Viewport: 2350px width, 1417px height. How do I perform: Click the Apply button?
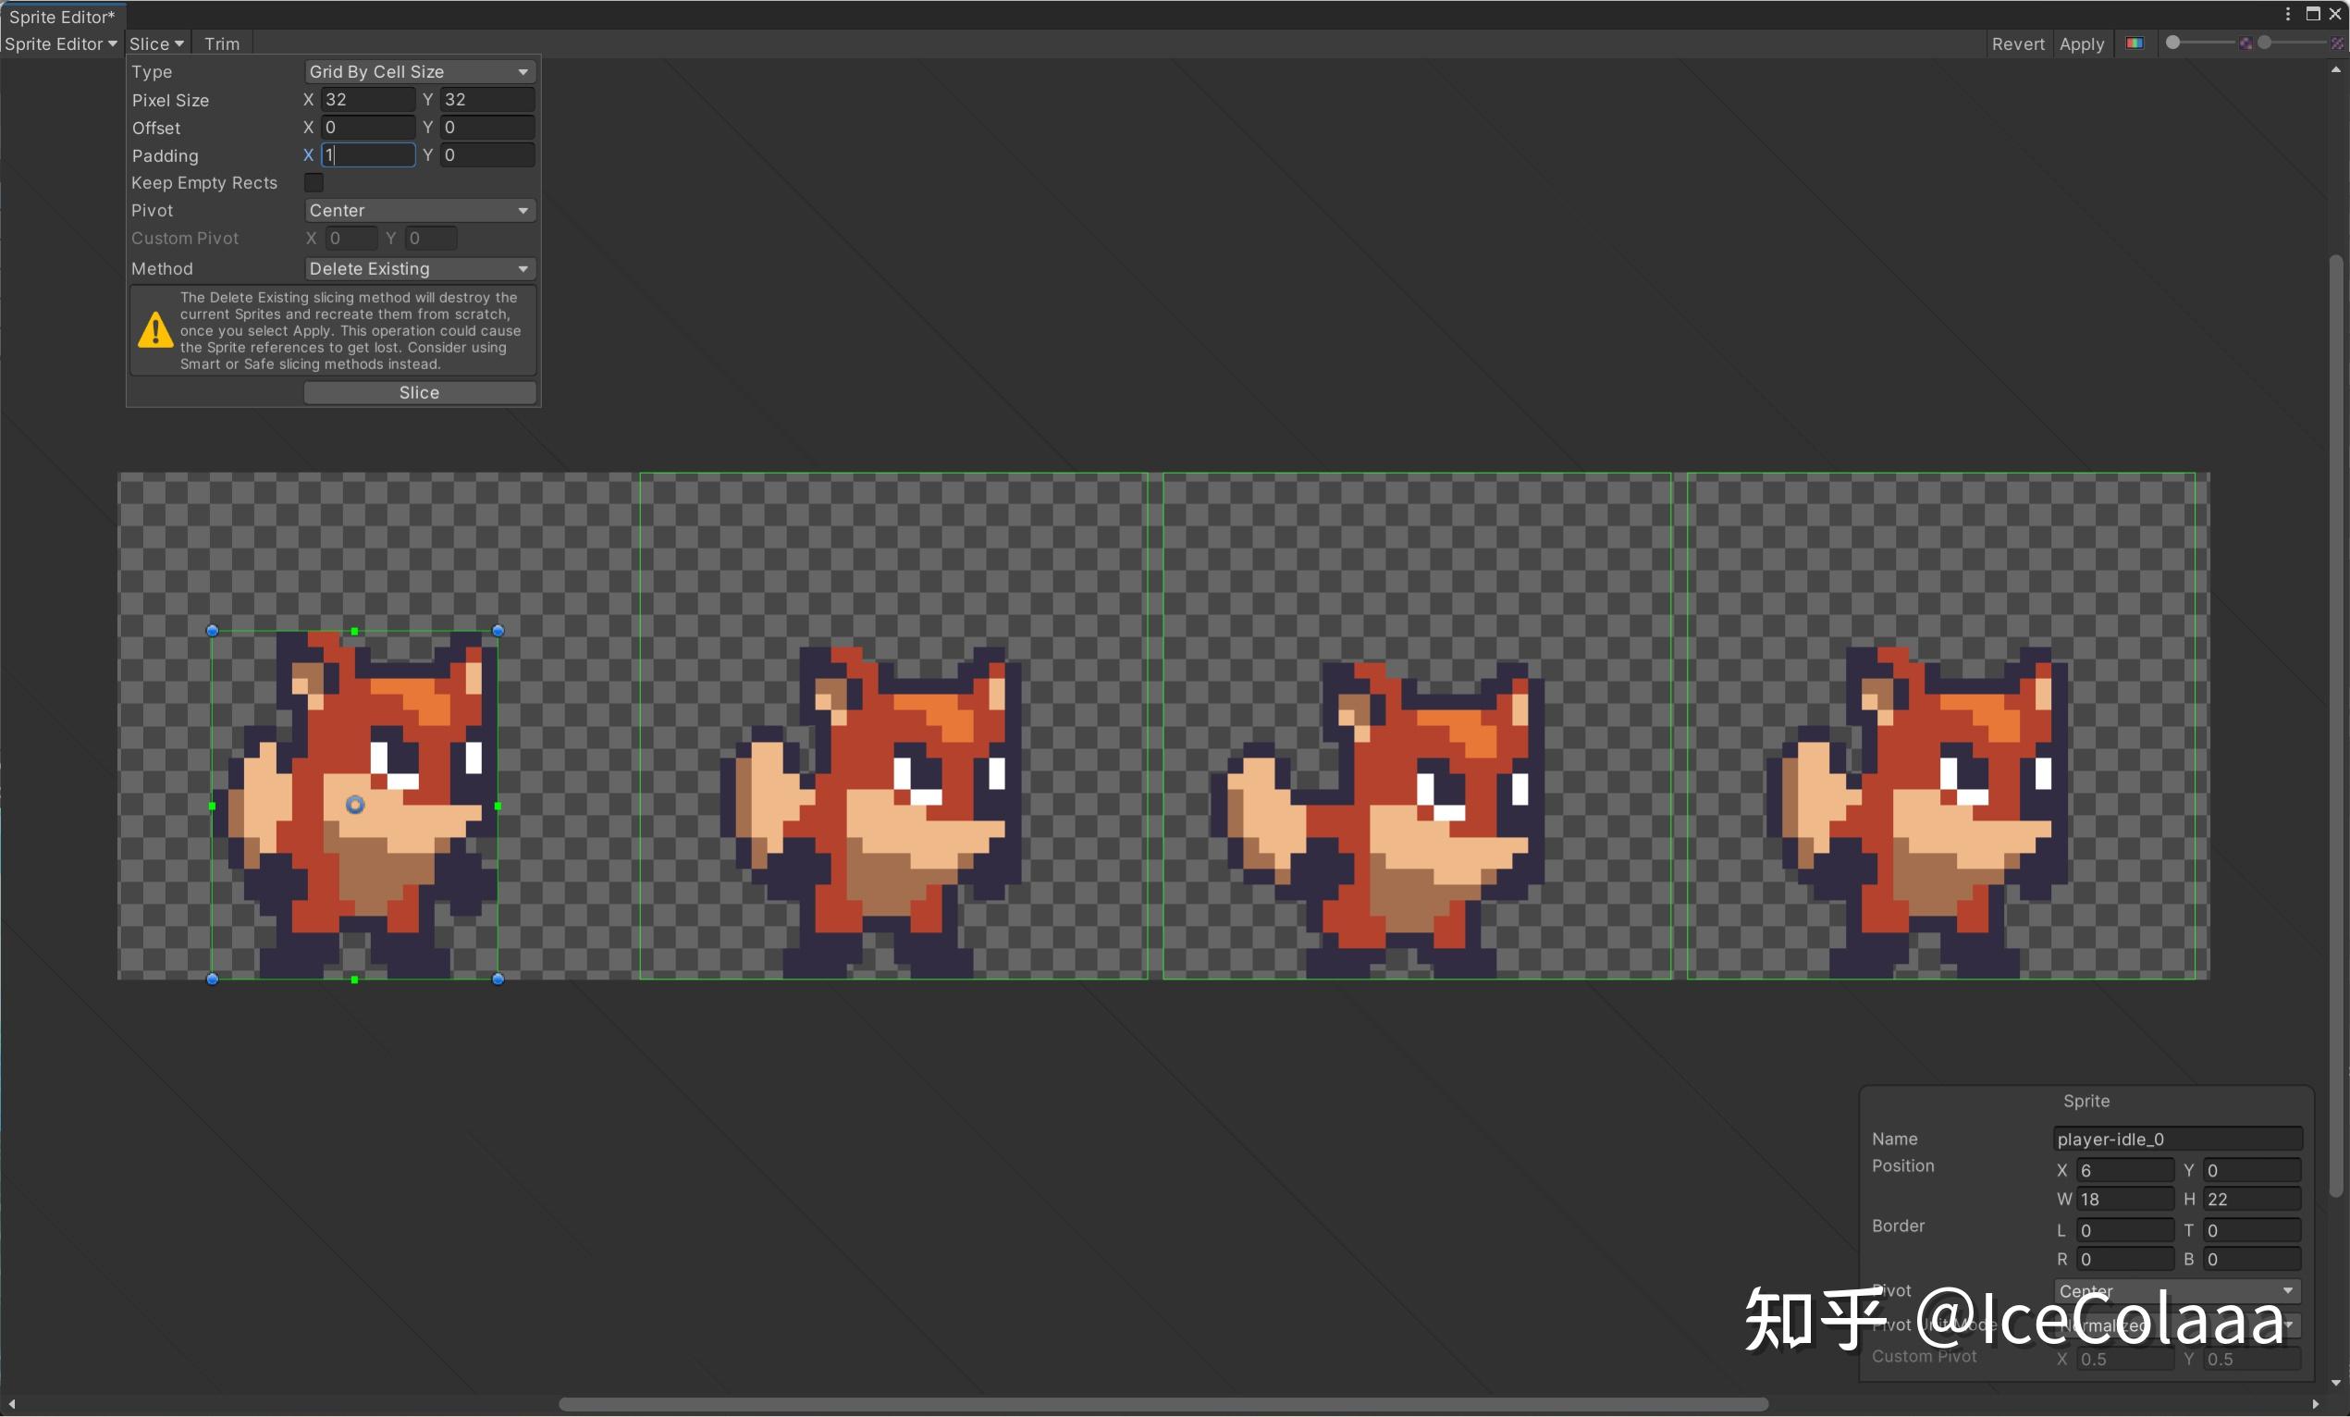tap(2081, 43)
